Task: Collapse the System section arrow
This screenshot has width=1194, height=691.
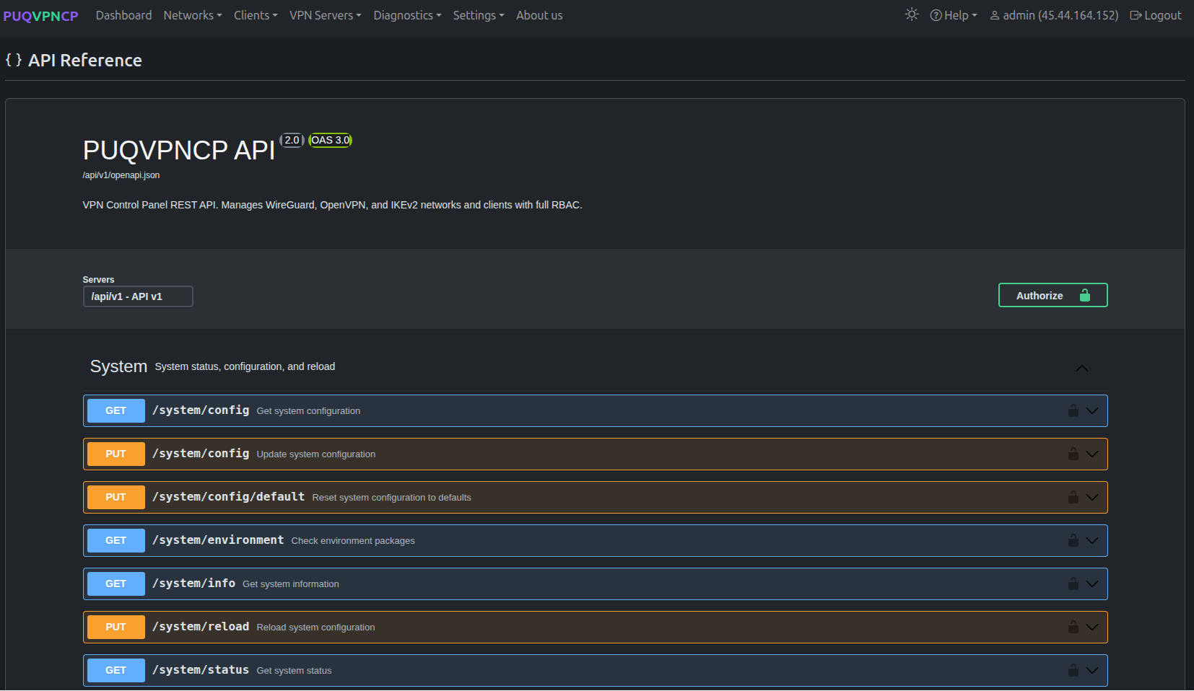Action: point(1081,368)
